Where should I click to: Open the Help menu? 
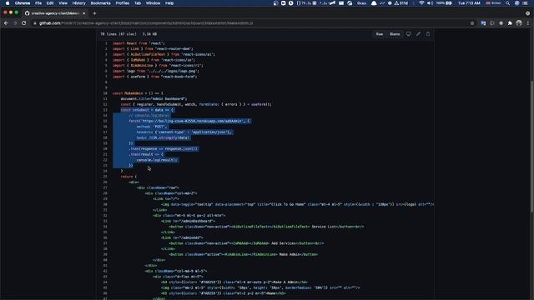[x=169, y=3]
